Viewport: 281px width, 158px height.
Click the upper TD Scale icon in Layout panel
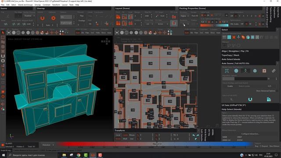click(x=174, y=17)
